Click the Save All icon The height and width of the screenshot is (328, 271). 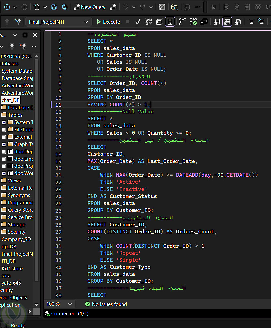coord(65,7)
